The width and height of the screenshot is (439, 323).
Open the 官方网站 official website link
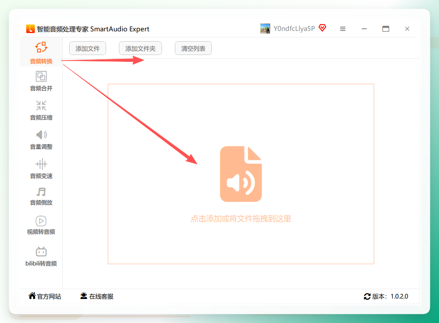coord(45,296)
